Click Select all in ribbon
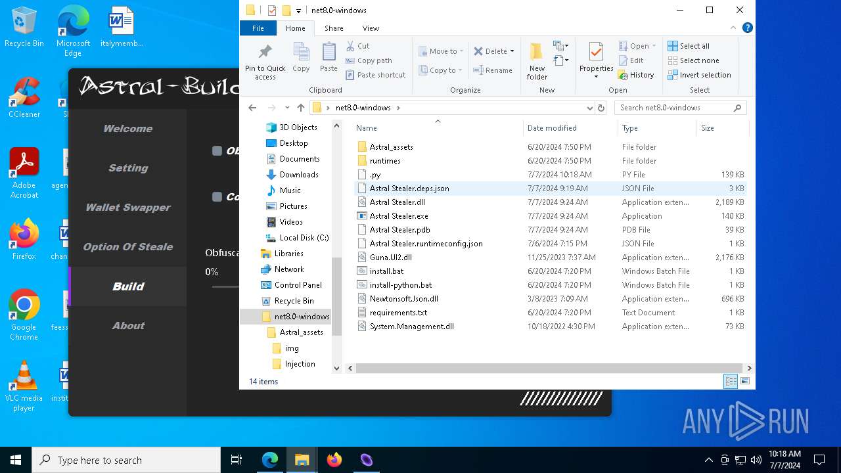 click(689, 46)
